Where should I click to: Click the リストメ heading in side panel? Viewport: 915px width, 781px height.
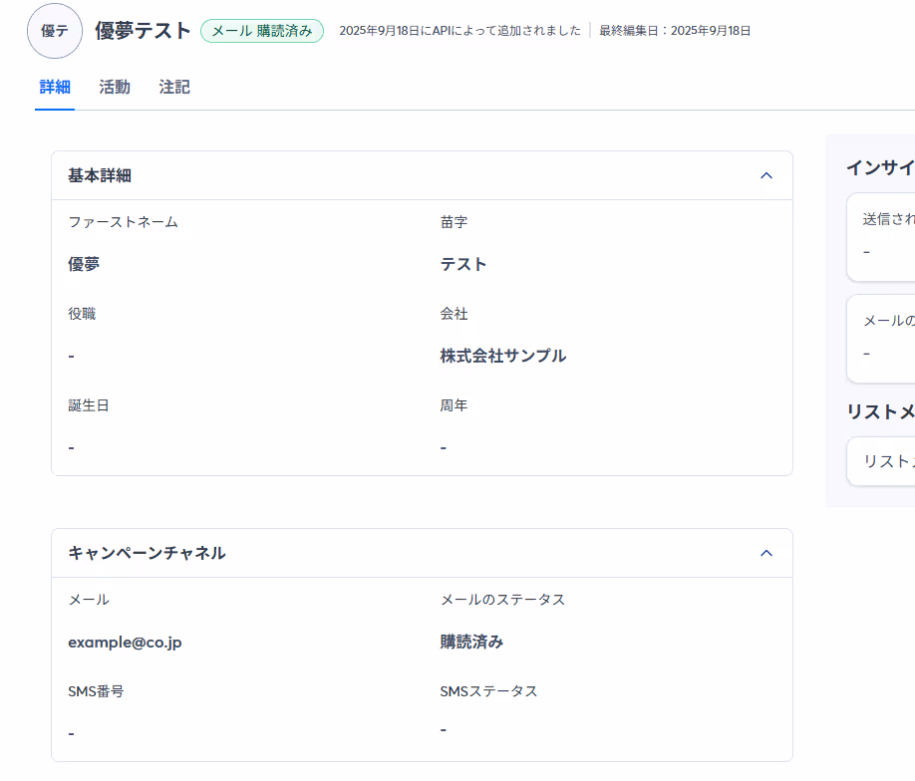pos(880,411)
